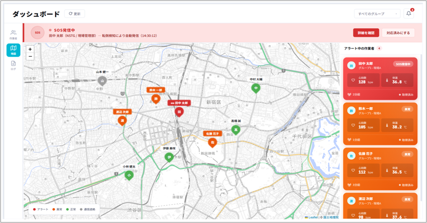Screen dimensions: 427x223
Task: Click the gray 山 map pin
Action: click(102, 81)
